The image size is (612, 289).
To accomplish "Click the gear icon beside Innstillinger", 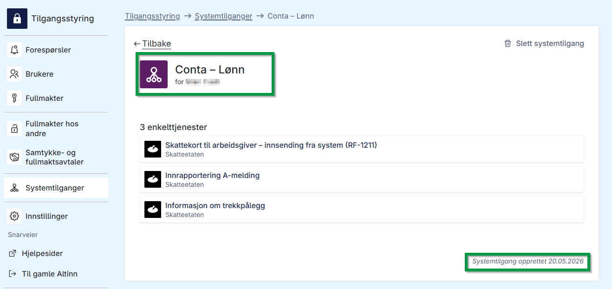I will 14,216.
